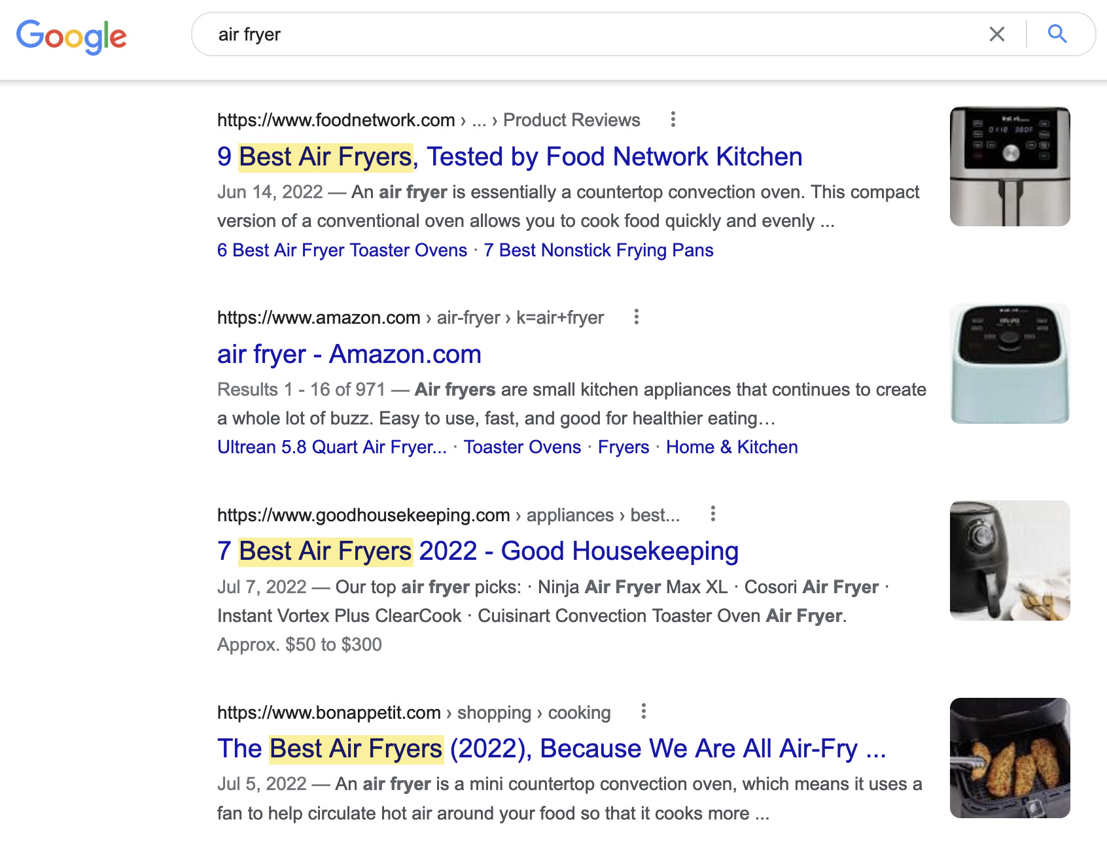This screenshot has height=845, width=1107.
Task: Click the "Home & Kitchen" sitelink
Action: pos(731,447)
